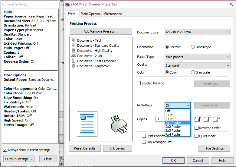236x167 pixels.
Task: Select Document - Fast Grayscale preset text
Action: click(97, 61)
